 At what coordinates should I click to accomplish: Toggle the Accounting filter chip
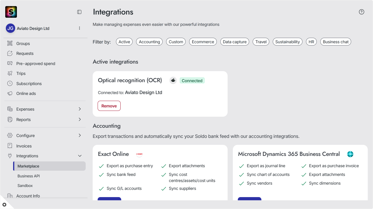[149, 42]
